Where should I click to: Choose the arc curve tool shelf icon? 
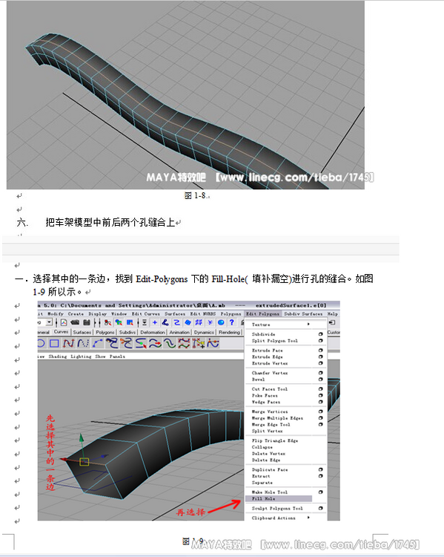(98, 343)
